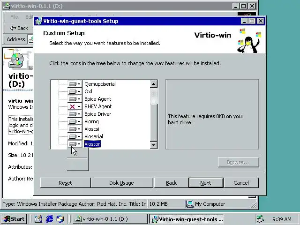Open the Qemupciserial feature install dropdown
300x225 pixels.
pos(75,84)
